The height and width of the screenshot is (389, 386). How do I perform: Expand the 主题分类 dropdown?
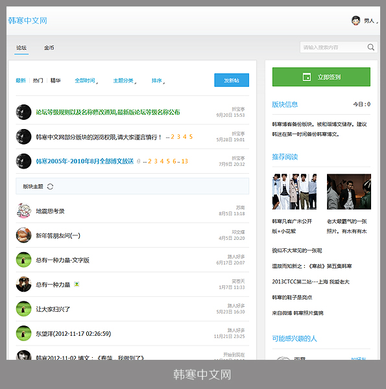pyautogui.click(x=125, y=80)
